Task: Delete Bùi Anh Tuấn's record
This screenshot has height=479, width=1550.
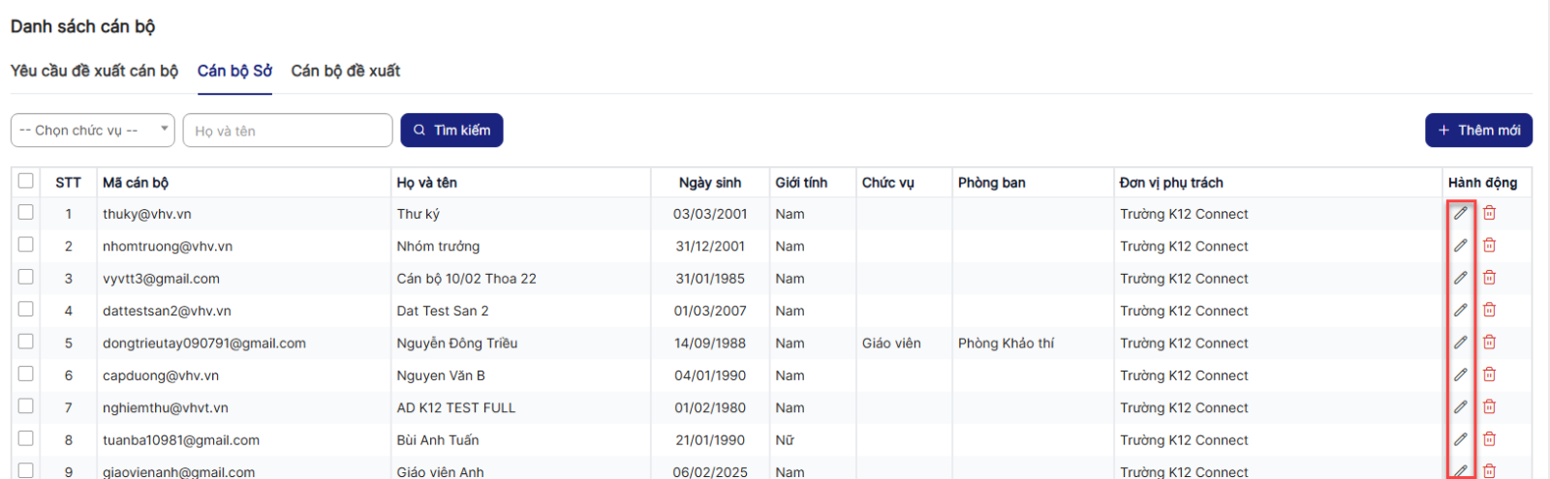Action: (x=1489, y=439)
